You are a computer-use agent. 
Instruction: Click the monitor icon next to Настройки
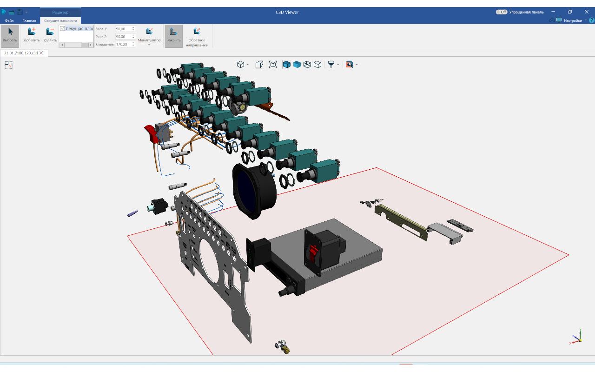[x=559, y=20]
